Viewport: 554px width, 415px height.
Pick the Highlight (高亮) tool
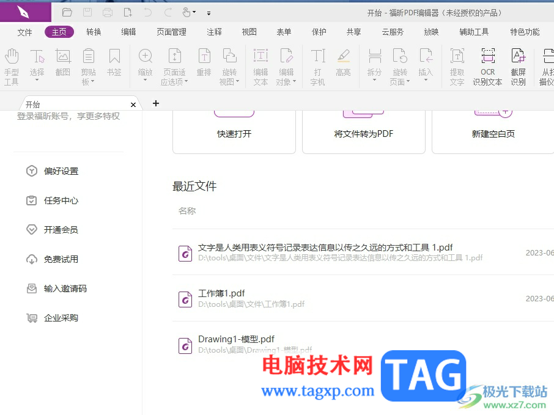click(x=344, y=56)
